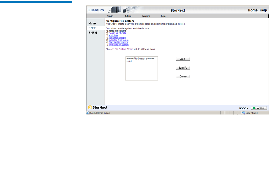Viewport: 269px width, 180px height.
Task: Follow the Configure globals link
Action: pos(117,33)
